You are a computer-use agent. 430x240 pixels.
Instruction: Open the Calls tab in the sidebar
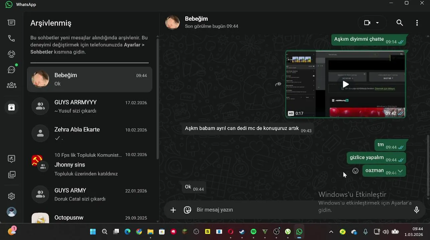coord(11,38)
